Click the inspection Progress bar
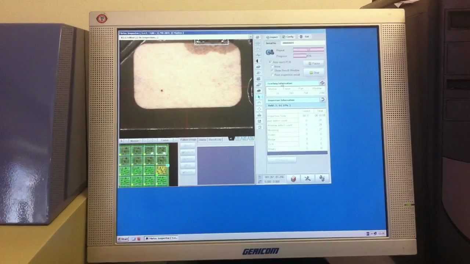 click(308, 56)
